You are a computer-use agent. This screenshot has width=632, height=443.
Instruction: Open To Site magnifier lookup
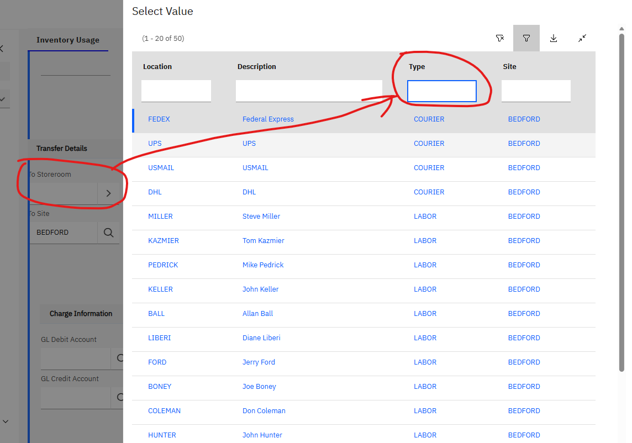[108, 233]
